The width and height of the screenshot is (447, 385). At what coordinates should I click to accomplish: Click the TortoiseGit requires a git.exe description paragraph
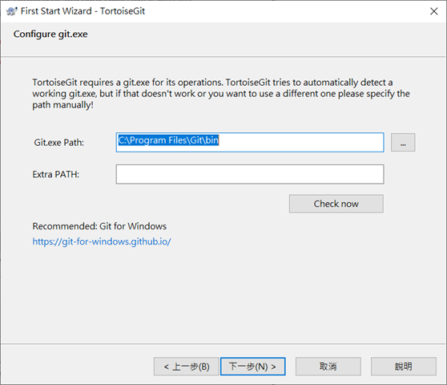[x=221, y=94]
